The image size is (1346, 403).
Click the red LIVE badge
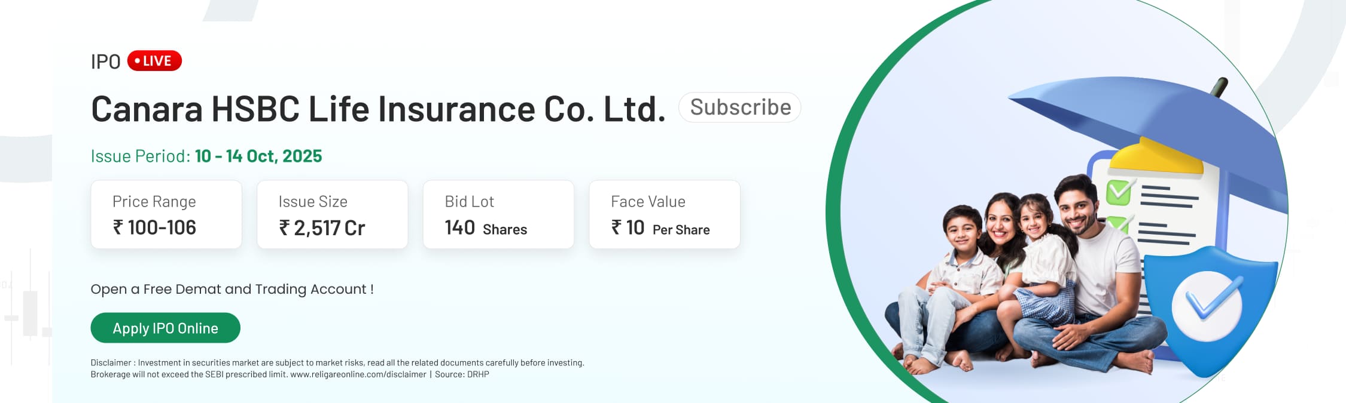pyautogui.click(x=154, y=61)
